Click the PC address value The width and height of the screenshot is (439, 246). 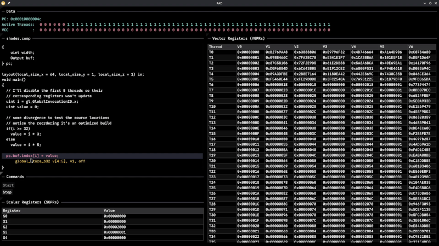(25, 19)
